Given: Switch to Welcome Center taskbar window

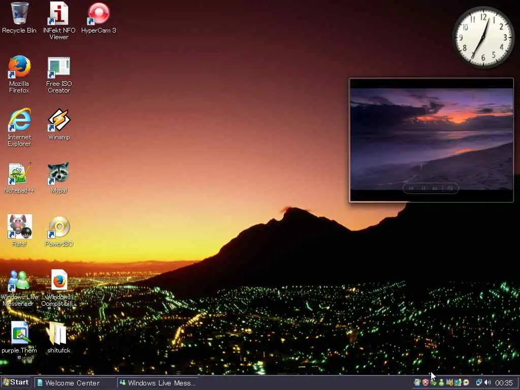Looking at the screenshot, I should point(75,383).
